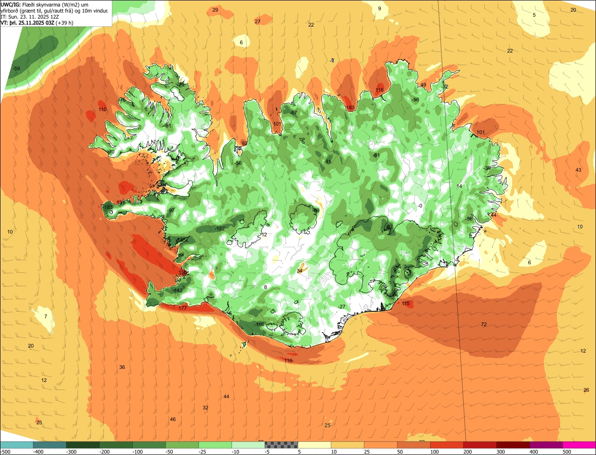
Task: Click the map value '-70' on the Westfjords coast
Action: [110, 152]
